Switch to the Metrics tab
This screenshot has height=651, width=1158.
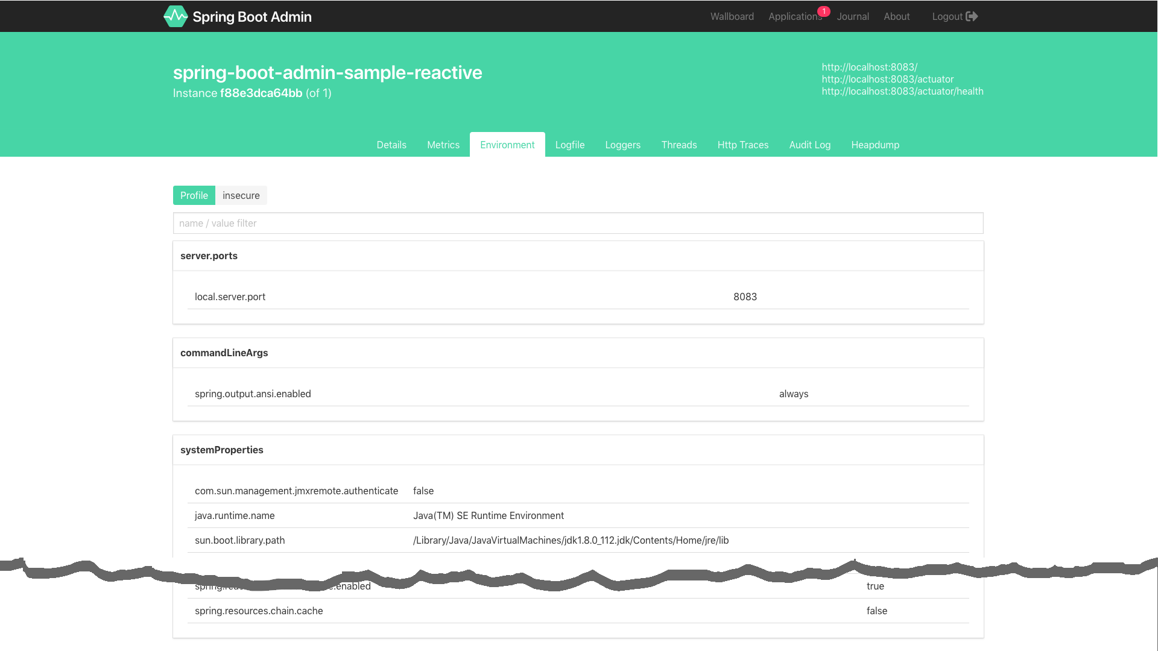coord(443,144)
